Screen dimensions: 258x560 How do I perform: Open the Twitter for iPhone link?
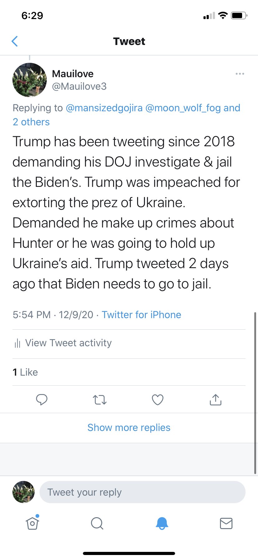pyautogui.click(x=141, y=315)
